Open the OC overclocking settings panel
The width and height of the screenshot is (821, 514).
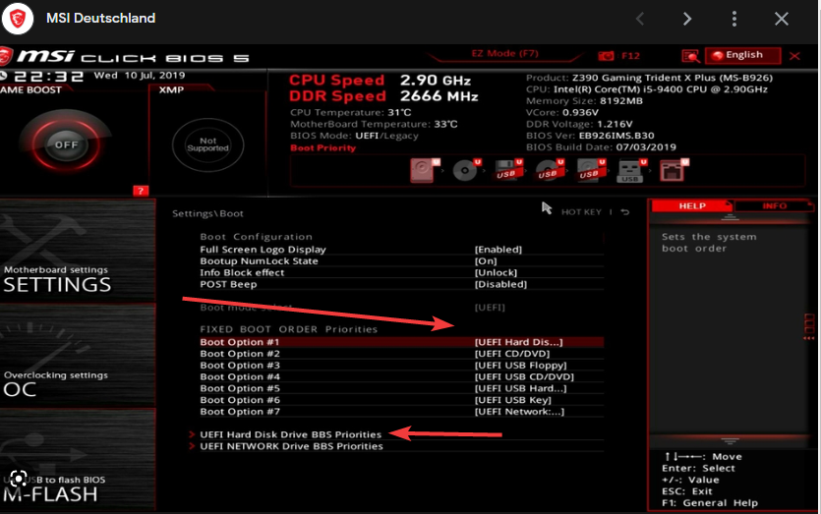(78, 356)
